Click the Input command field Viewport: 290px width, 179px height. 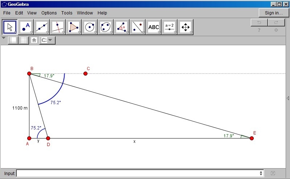click(140, 173)
